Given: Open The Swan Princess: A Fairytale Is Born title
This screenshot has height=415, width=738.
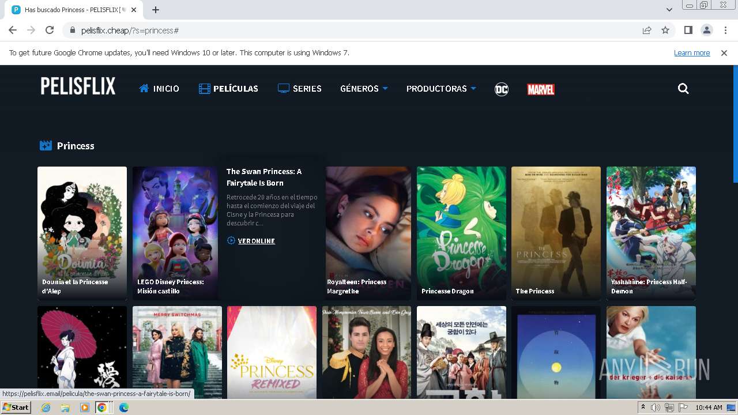Looking at the screenshot, I should pos(264,177).
